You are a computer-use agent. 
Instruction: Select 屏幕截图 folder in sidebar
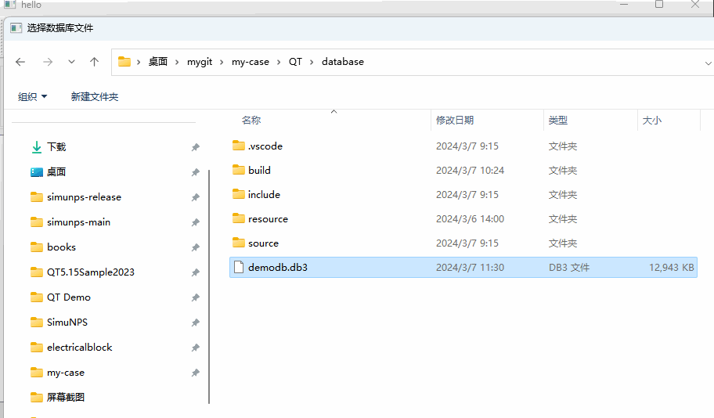pos(66,398)
